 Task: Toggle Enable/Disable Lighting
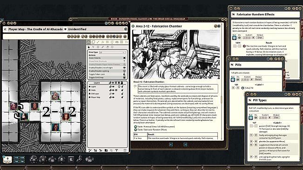coord(107,71)
